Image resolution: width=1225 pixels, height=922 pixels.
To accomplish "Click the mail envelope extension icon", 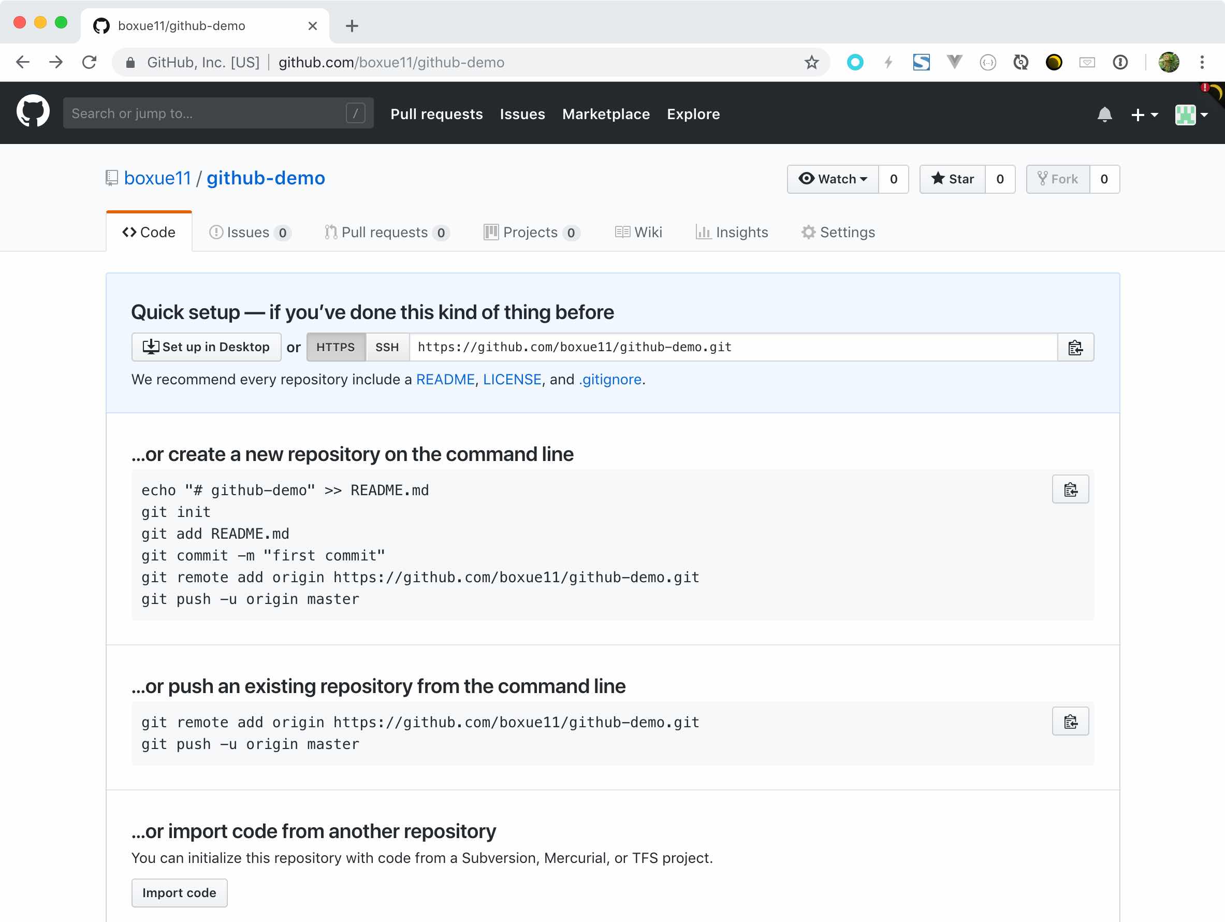I will (1087, 62).
